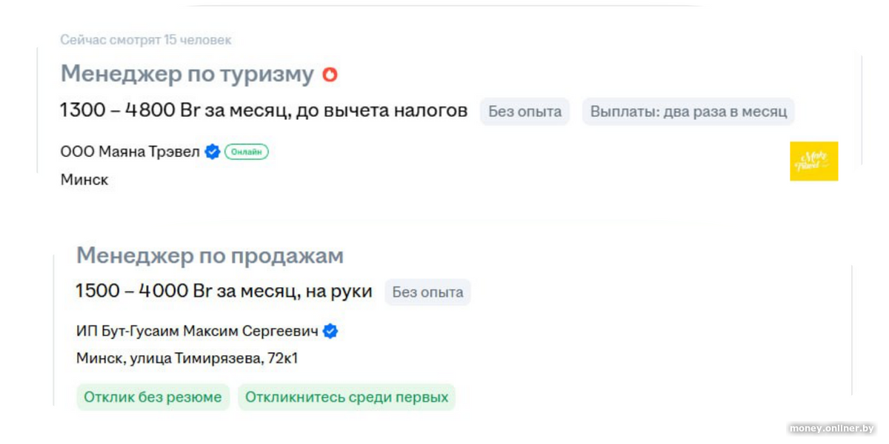Select Без опыта tag in tourism manager vacancy
889x444 pixels.
pos(525,112)
